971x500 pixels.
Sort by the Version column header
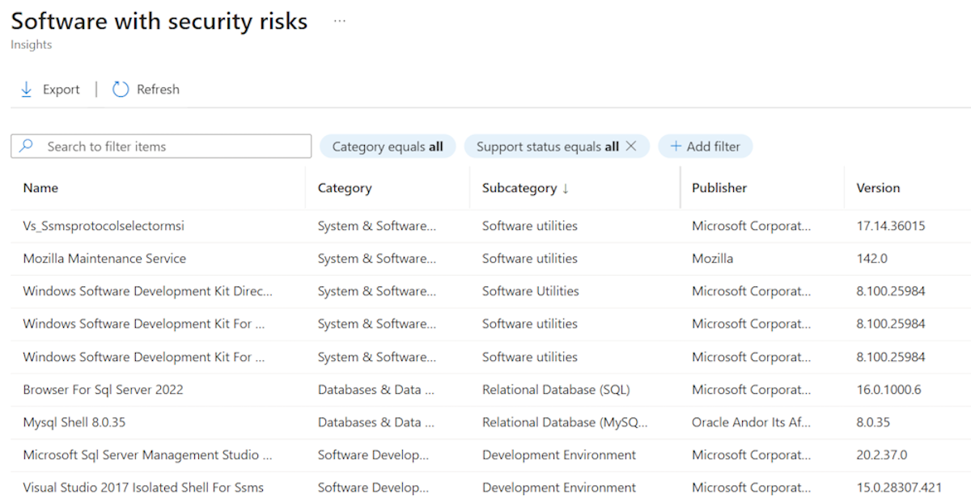878,188
